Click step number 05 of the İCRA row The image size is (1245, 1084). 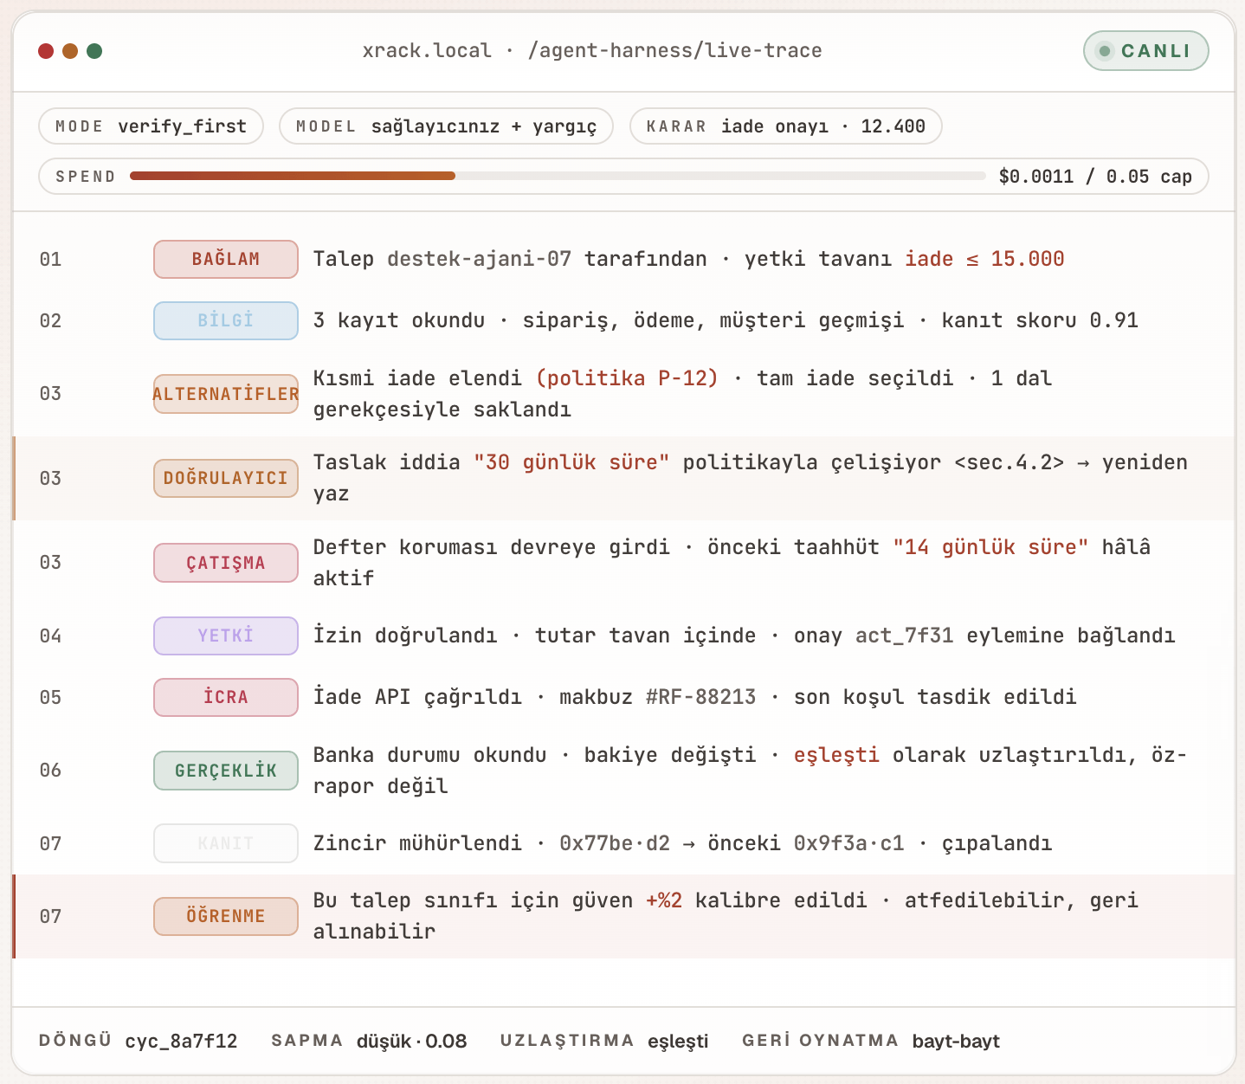pos(51,697)
